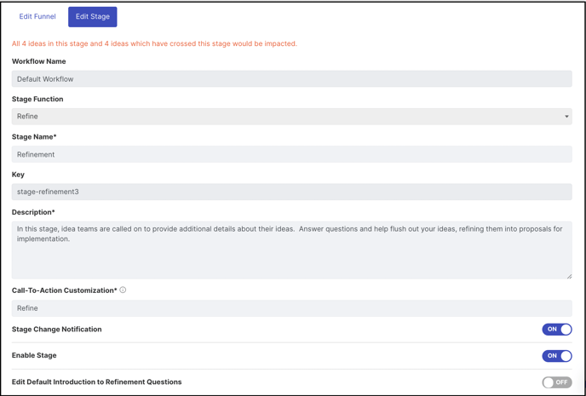
Task: Click the Stage Function dropdown arrow
Action: pyautogui.click(x=566, y=117)
